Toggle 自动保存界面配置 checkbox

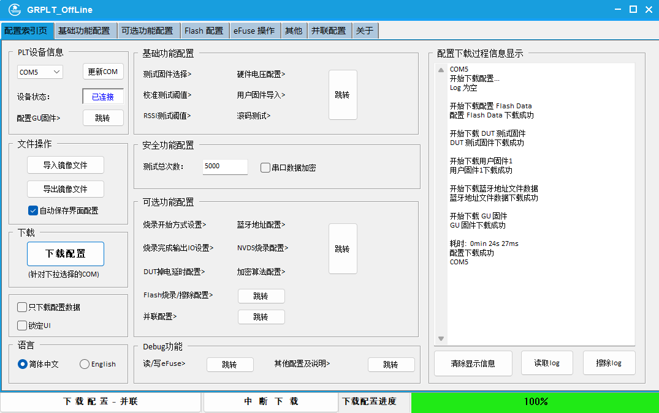(x=33, y=210)
